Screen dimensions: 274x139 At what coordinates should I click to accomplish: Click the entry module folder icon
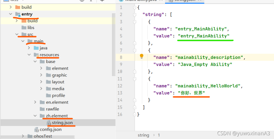point(18,14)
